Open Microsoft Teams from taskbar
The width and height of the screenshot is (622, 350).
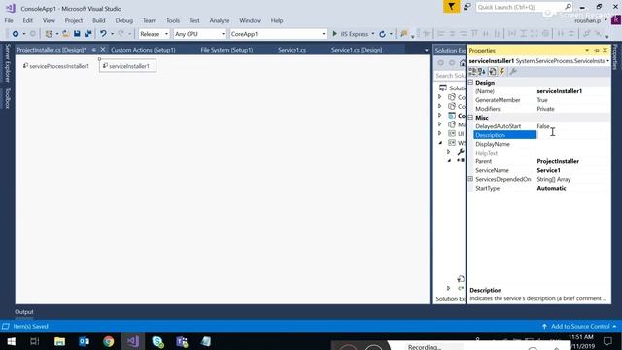pyautogui.click(x=182, y=341)
